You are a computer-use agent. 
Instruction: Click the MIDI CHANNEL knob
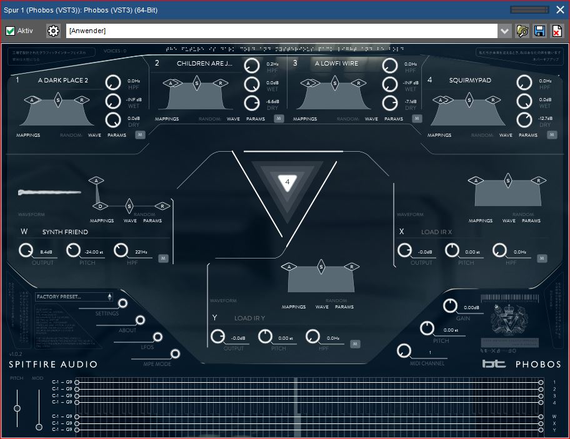click(x=404, y=351)
